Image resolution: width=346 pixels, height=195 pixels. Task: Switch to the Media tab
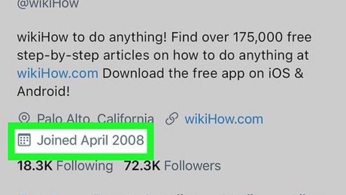click(246, 193)
